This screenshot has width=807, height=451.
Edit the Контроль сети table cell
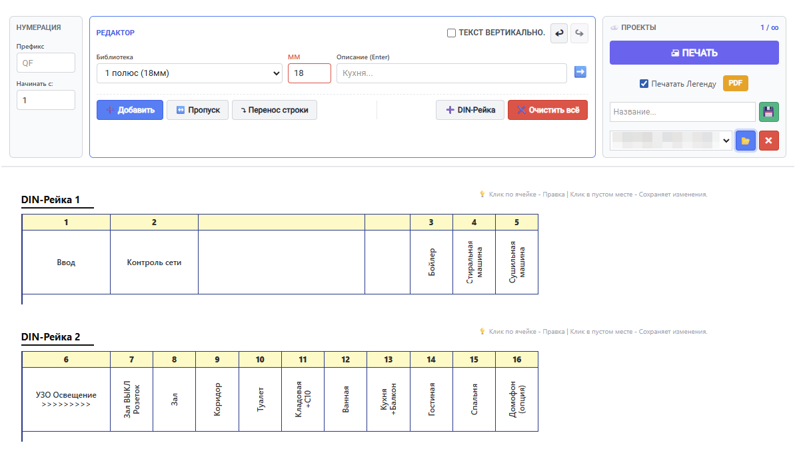(x=154, y=262)
